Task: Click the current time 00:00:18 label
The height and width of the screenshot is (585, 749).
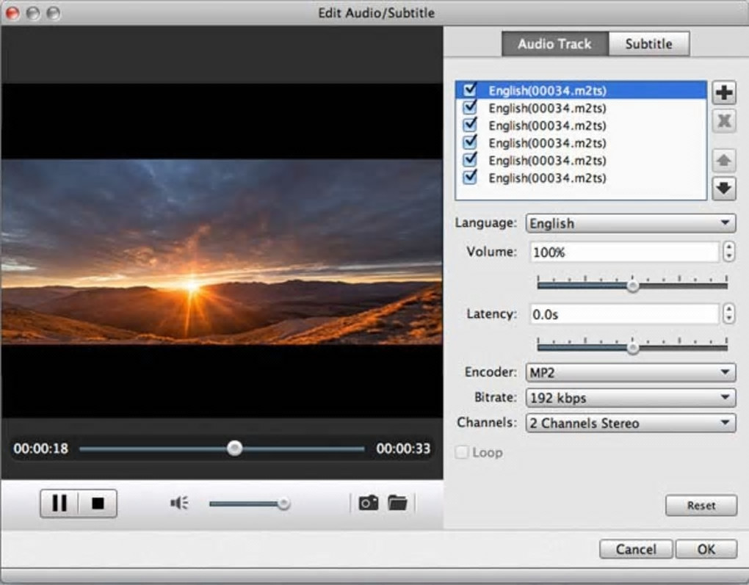Action: 41,448
